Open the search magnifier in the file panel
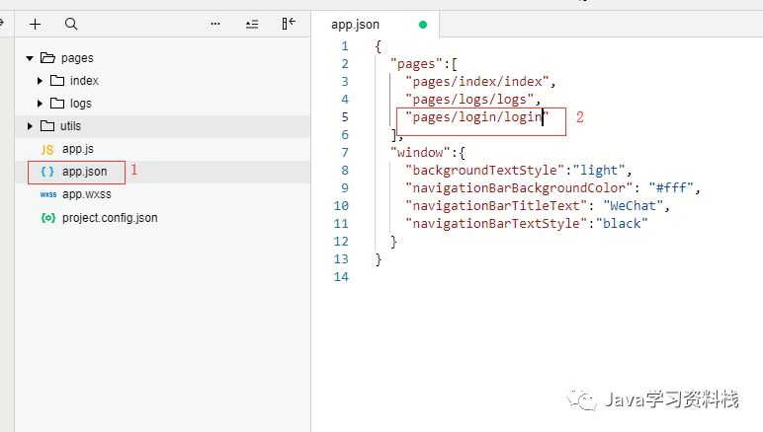 click(x=71, y=24)
